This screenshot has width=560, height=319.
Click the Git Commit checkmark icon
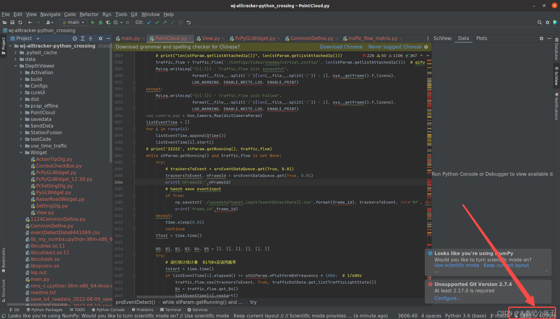pyautogui.click(x=157, y=22)
